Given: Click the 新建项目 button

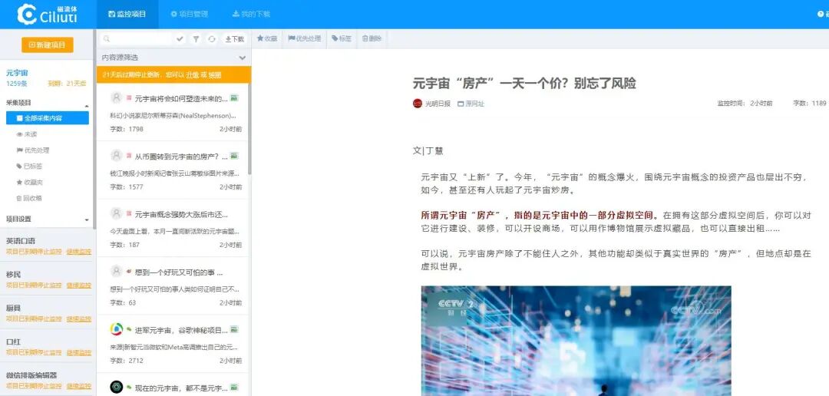Looking at the screenshot, I should point(47,45).
